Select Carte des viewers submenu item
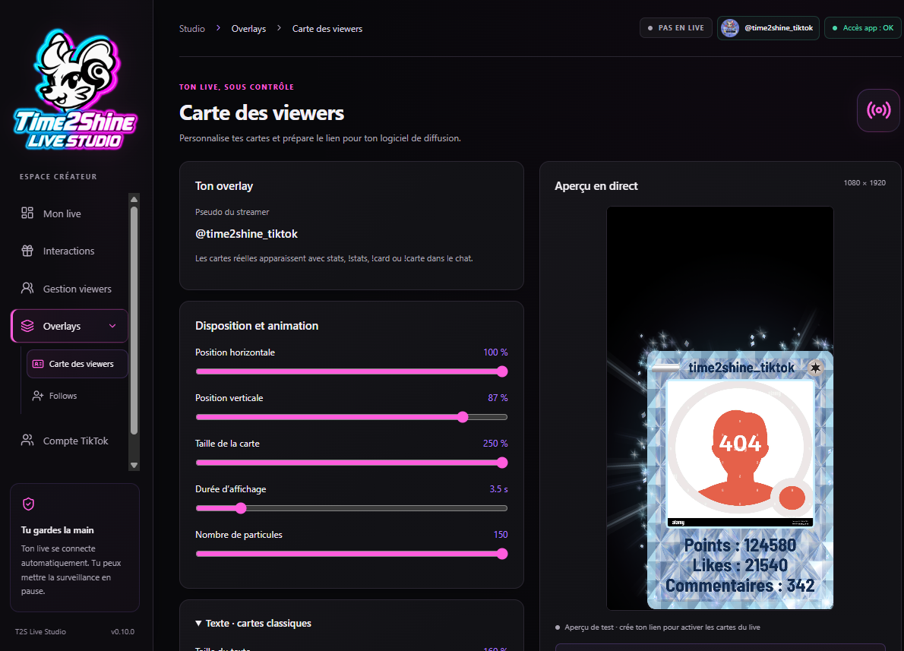 pyautogui.click(x=77, y=364)
